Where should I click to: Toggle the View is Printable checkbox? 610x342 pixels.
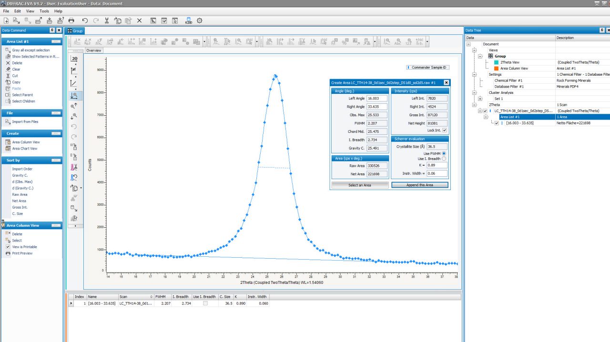pos(8,247)
